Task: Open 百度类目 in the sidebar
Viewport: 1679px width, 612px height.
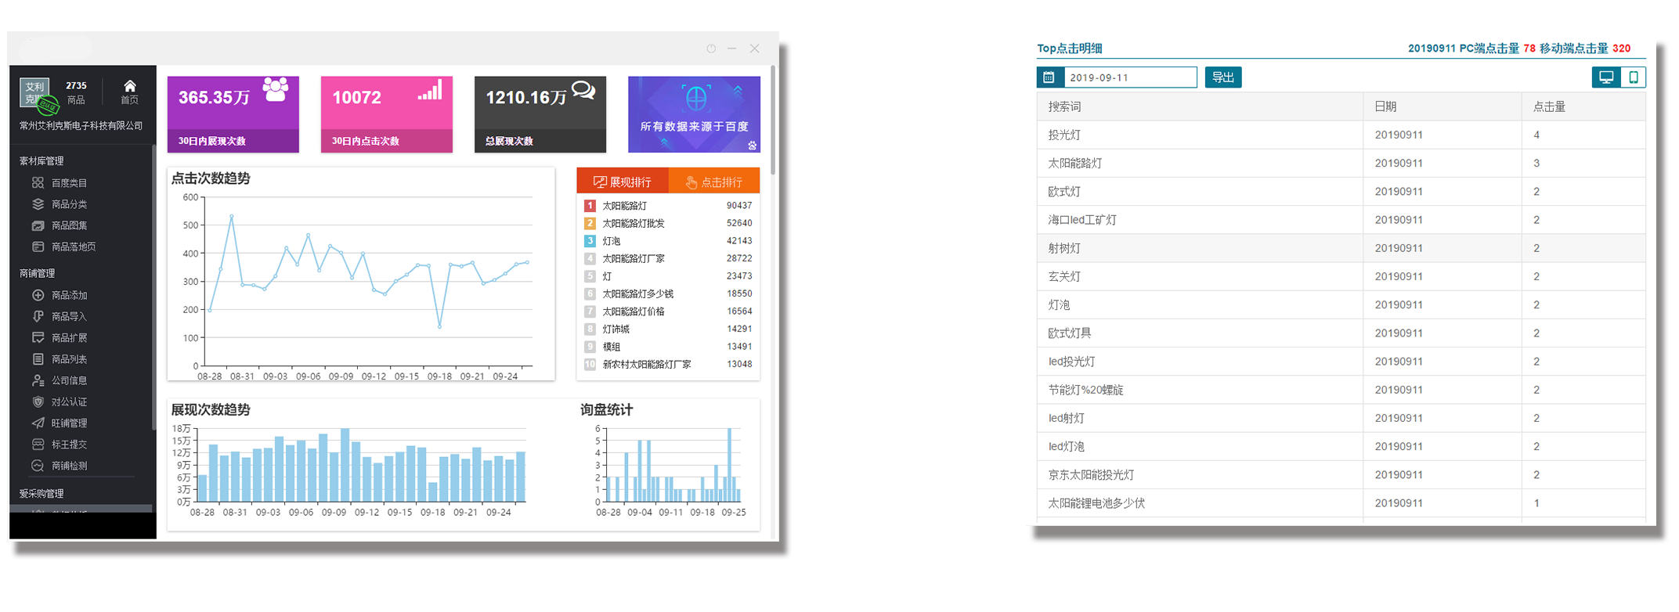Action: point(68,183)
